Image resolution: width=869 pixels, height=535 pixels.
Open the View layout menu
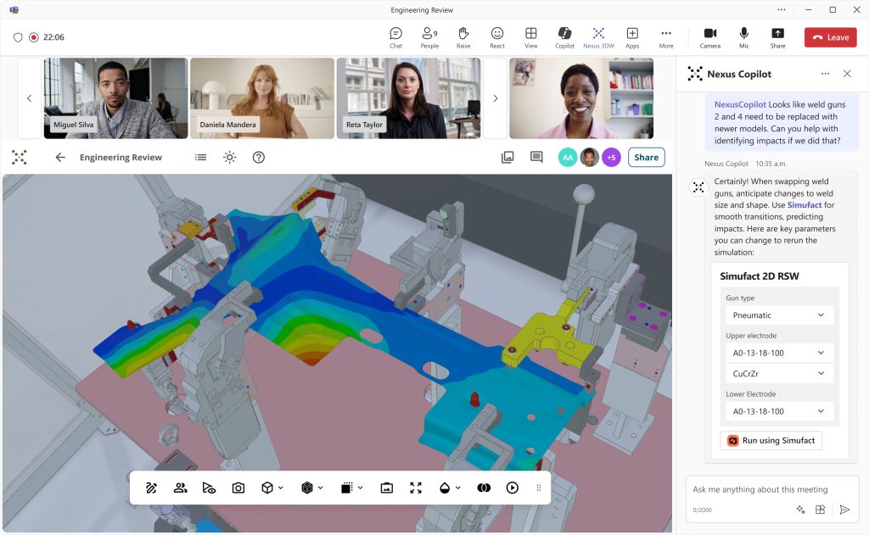[x=531, y=36]
